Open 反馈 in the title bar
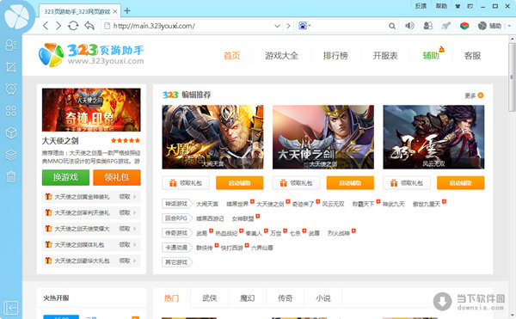Screen dimensions: 516x319 point(421,6)
